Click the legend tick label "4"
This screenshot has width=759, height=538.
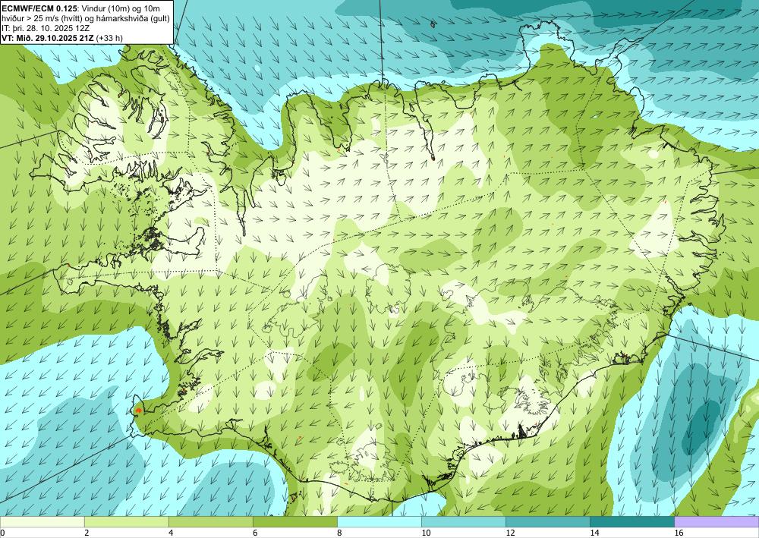tap(171, 533)
